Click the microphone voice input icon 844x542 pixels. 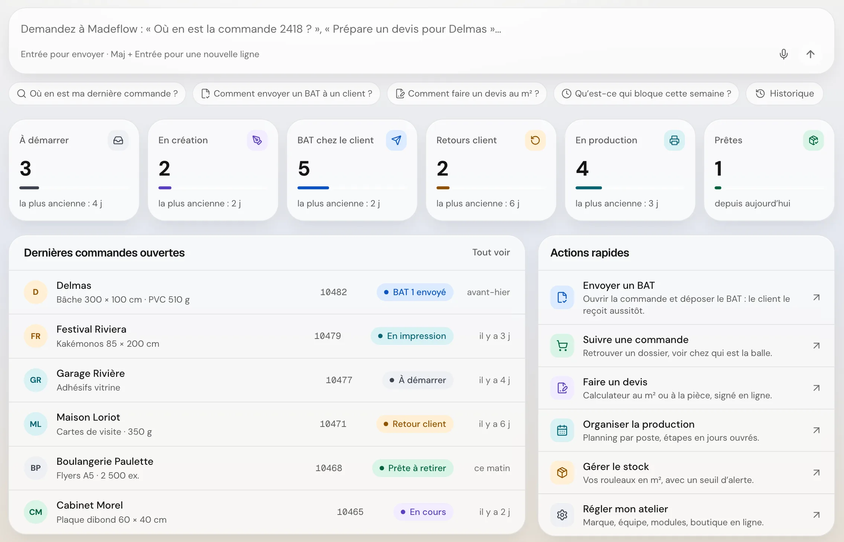783,54
